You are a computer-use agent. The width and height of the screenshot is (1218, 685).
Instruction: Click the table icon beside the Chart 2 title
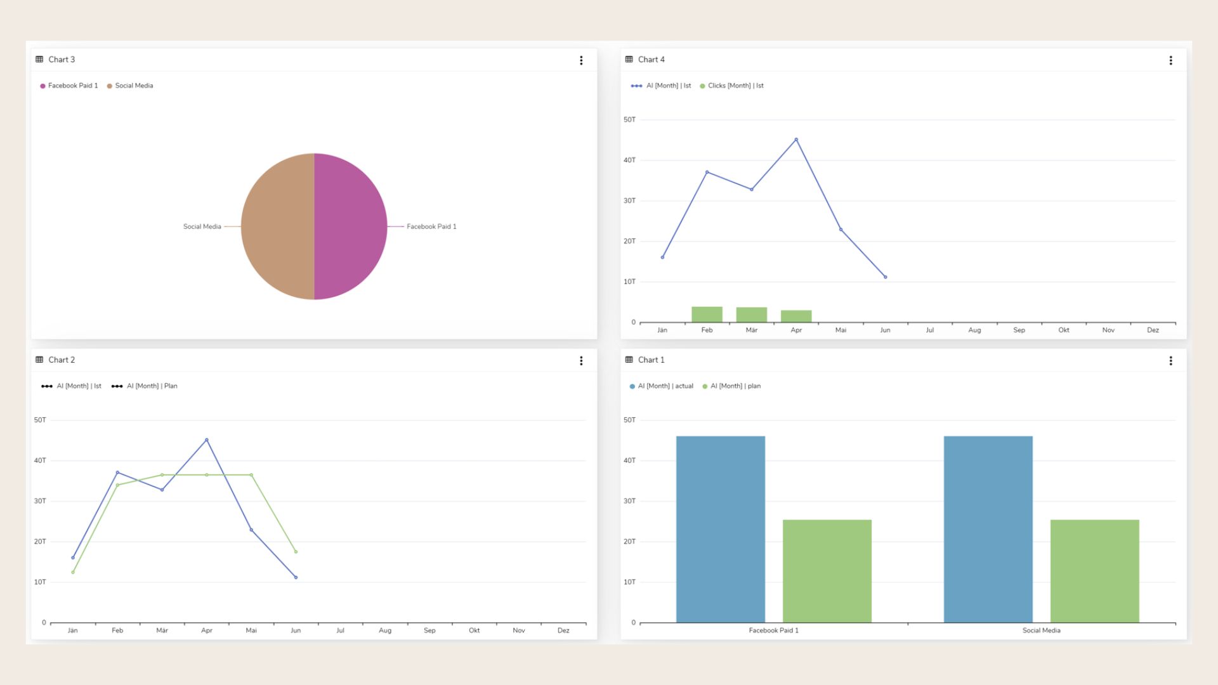point(39,360)
